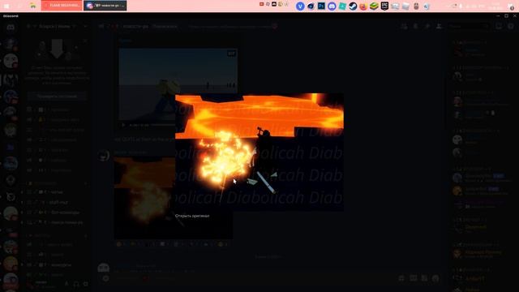The width and height of the screenshot is (519, 292).
Task: Open the Discord inbox
Action: pyautogui.click(x=499, y=26)
